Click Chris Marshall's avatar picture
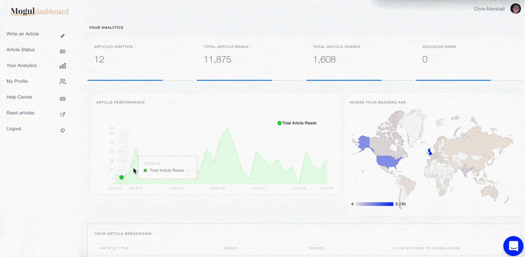The height and width of the screenshot is (257, 525). (515, 9)
